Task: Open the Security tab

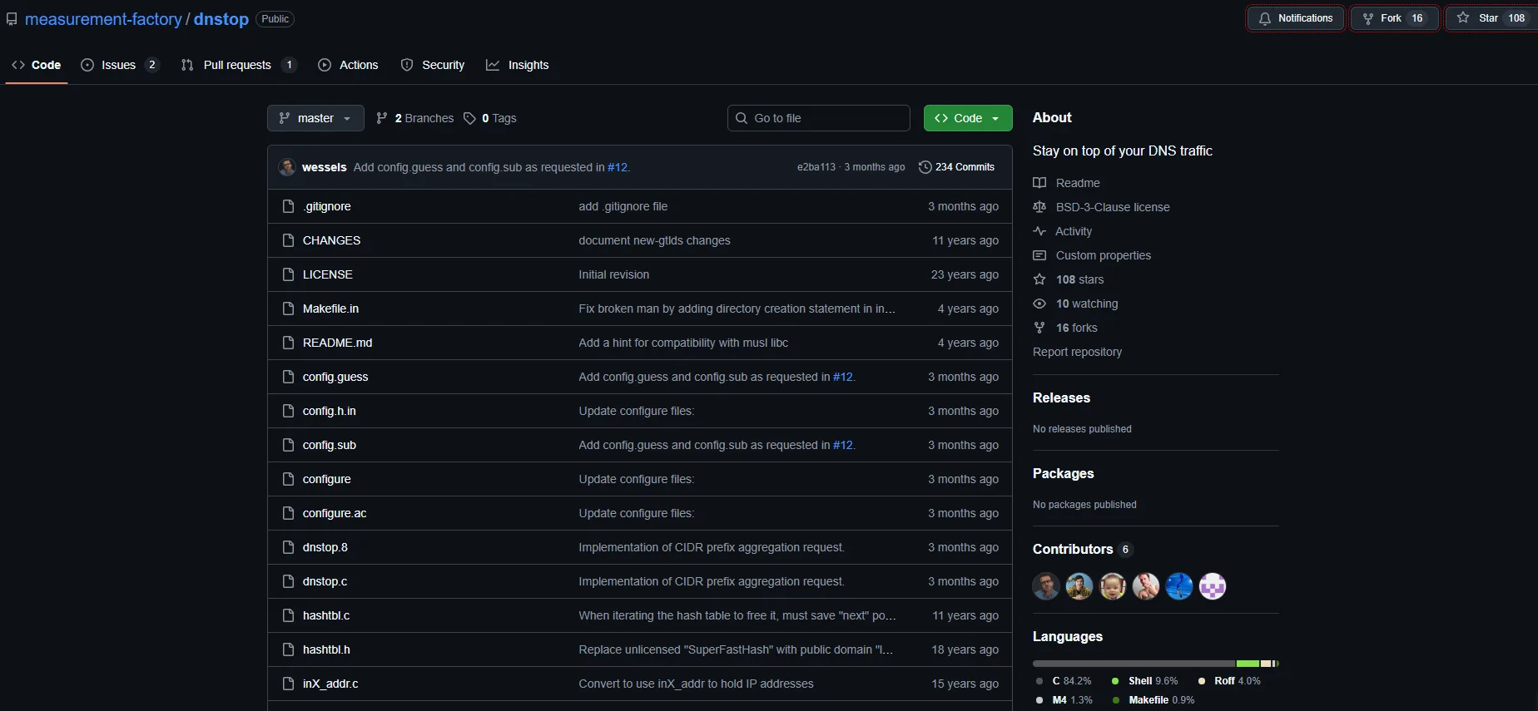Action: coord(433,65)
